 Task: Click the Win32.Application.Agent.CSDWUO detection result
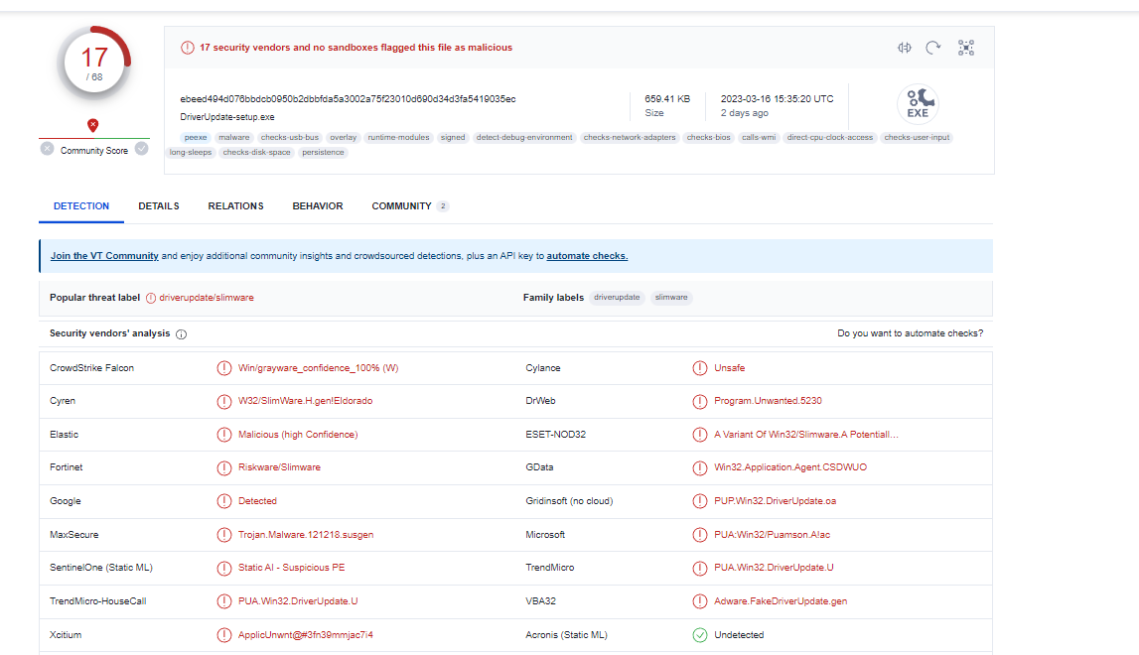click(790, 467)
